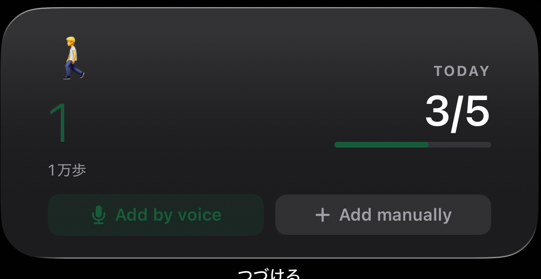
Task: Click the slash separating 3 and 5
Action: [457, 113]
